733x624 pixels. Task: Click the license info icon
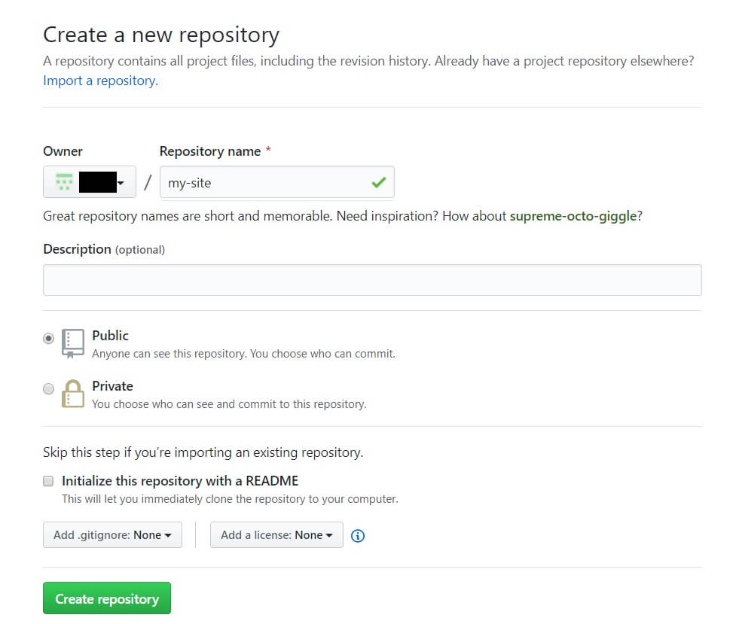coord(359,536)
